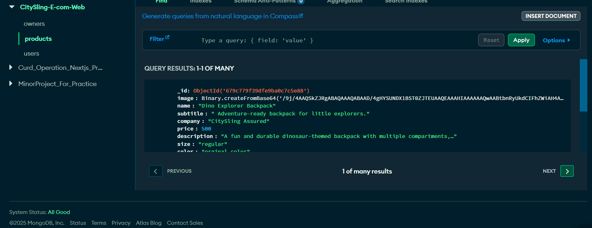
Task: Open the Atlas Blog footer link
Action: click(x=149, y=223)
